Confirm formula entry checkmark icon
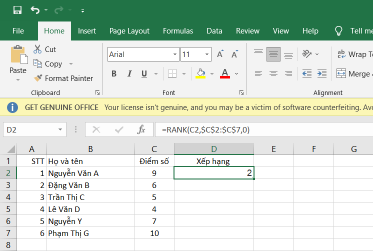The image size is (373, 251). click(119, 129)
